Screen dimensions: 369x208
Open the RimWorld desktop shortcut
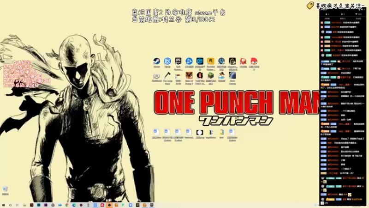pyautogui.click(x=156, y=77)
